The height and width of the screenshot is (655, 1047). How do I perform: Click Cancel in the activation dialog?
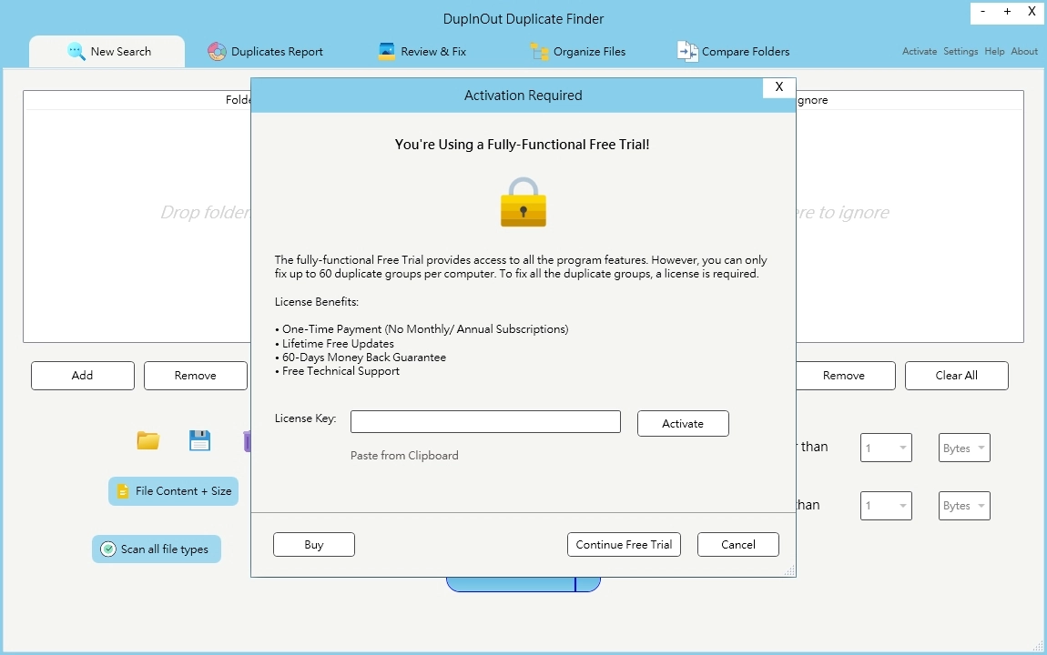[737, 544]
